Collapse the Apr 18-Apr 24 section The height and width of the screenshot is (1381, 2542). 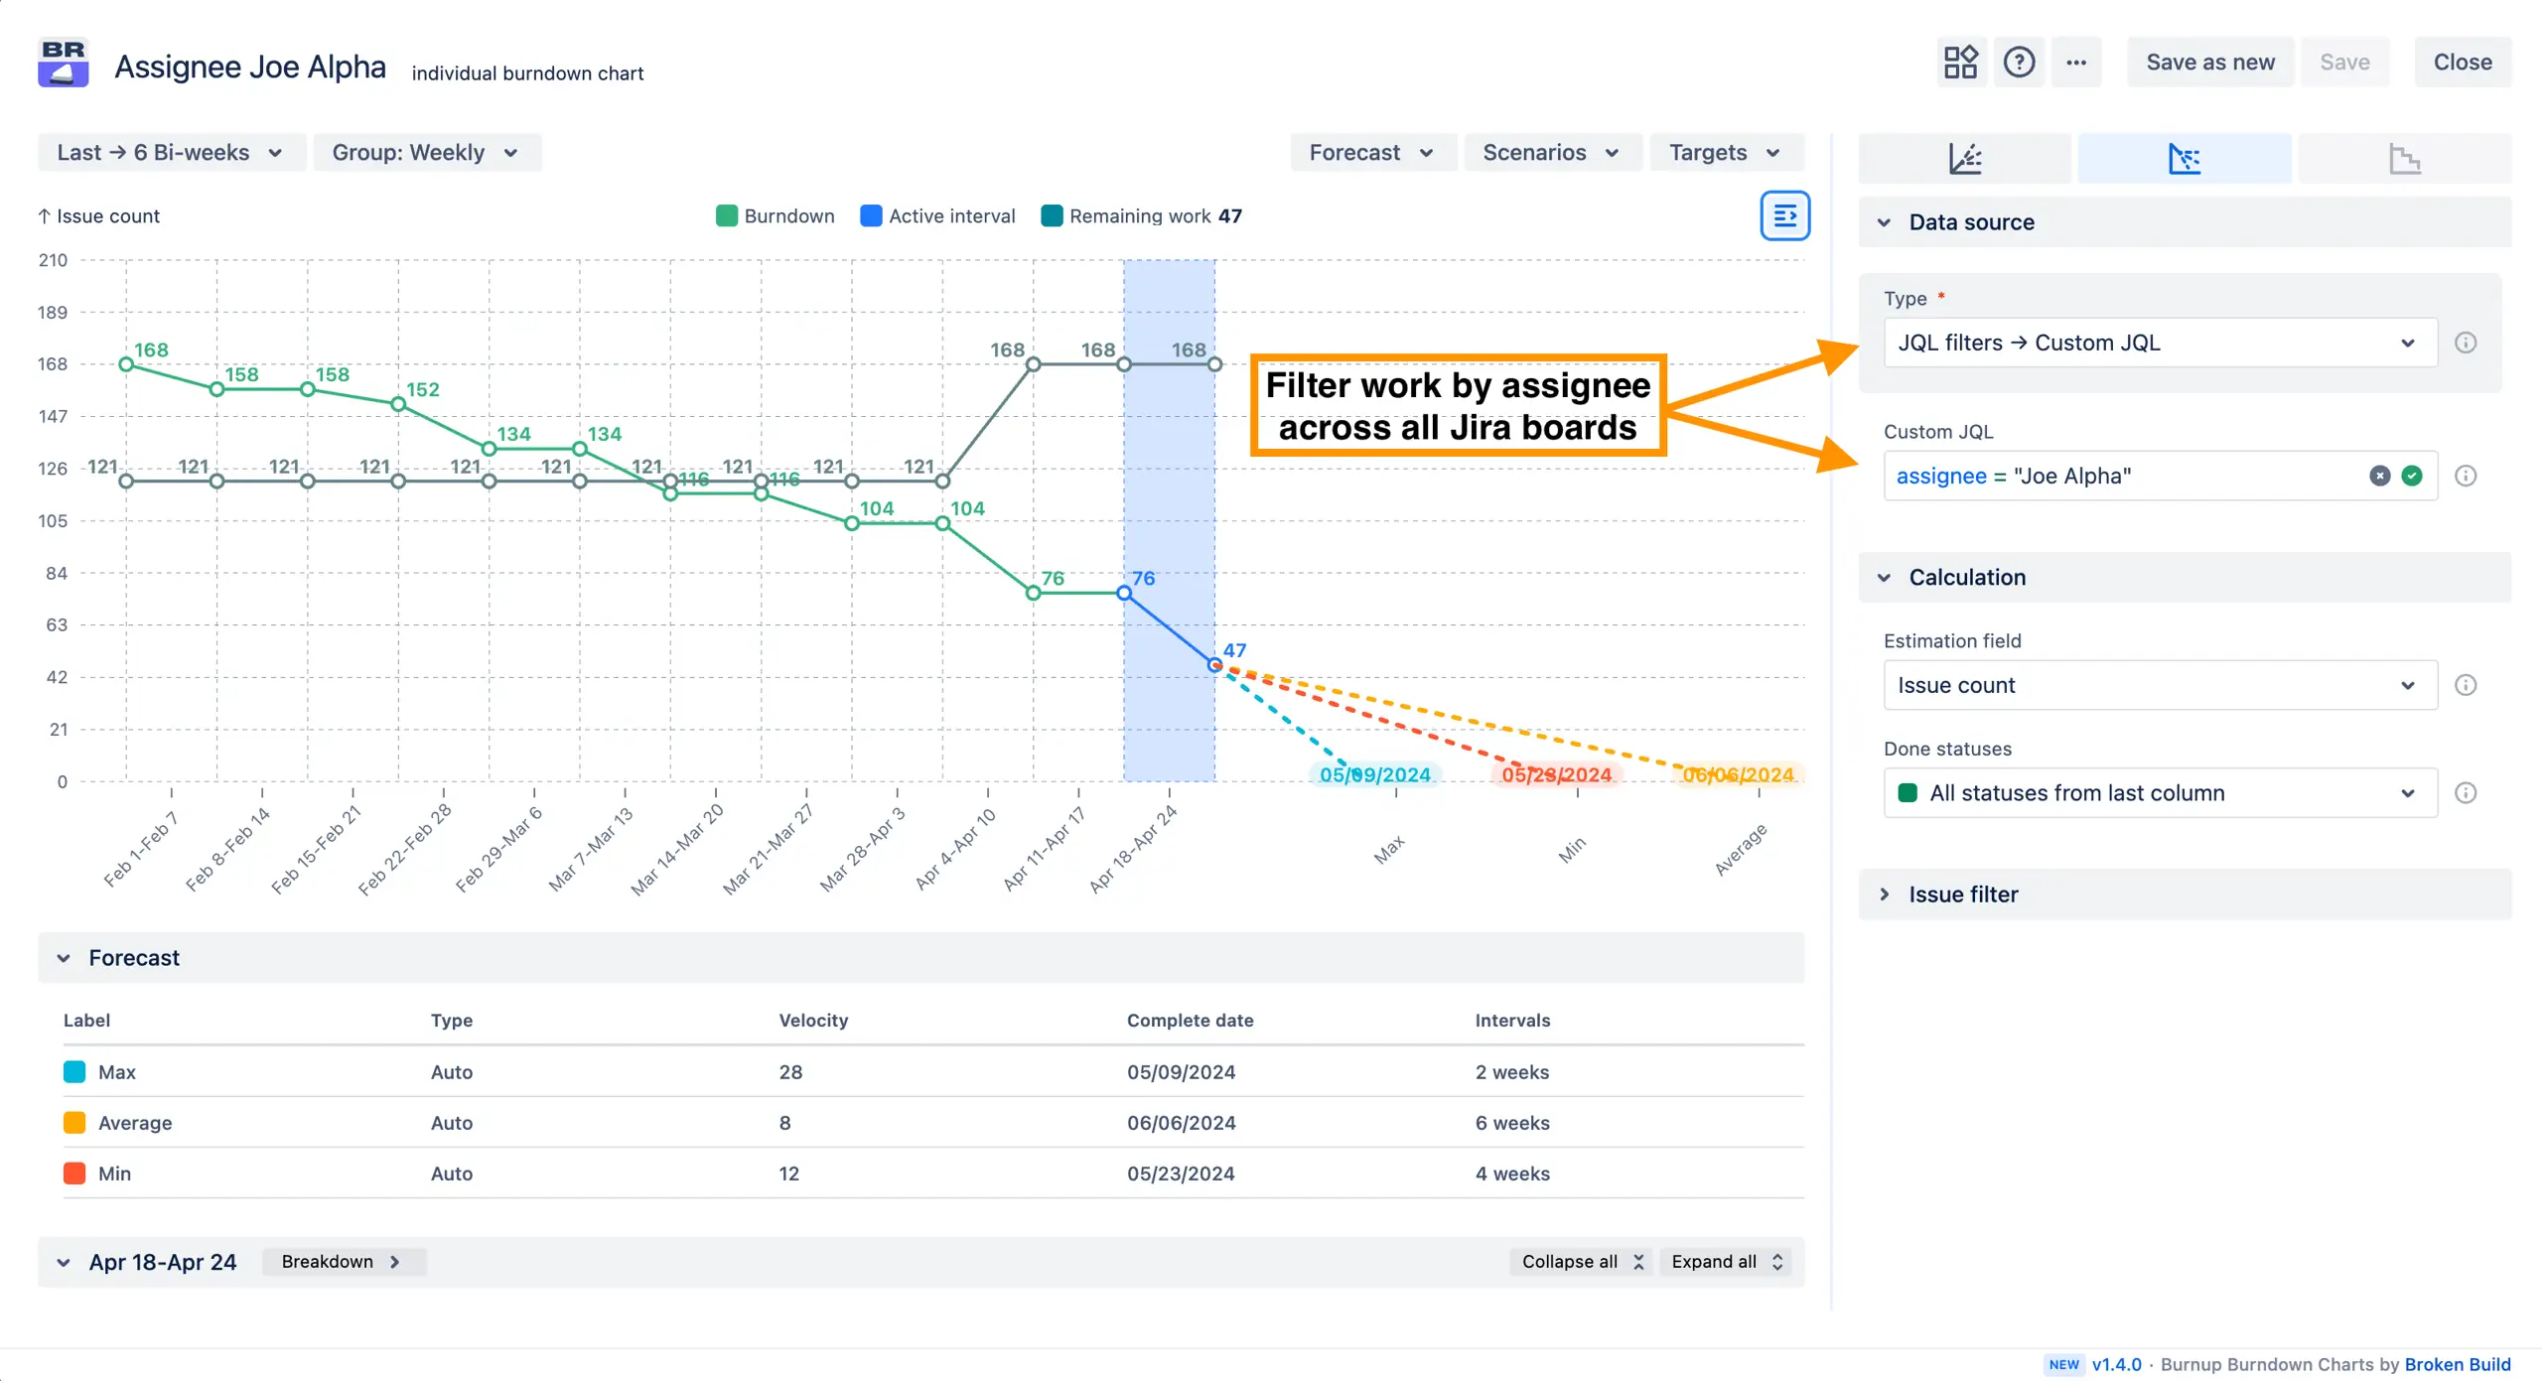(64, 1262)
